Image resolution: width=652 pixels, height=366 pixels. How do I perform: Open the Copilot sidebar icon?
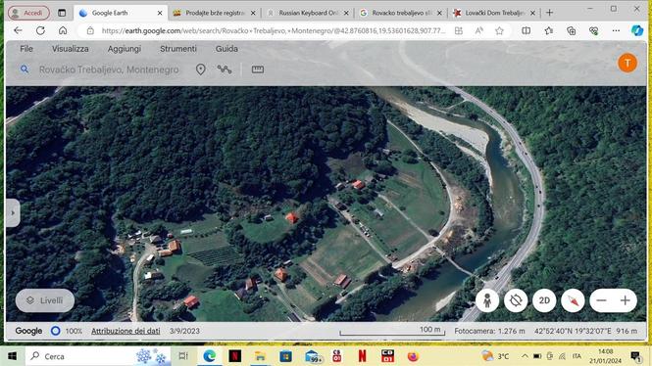click(637, 30)
